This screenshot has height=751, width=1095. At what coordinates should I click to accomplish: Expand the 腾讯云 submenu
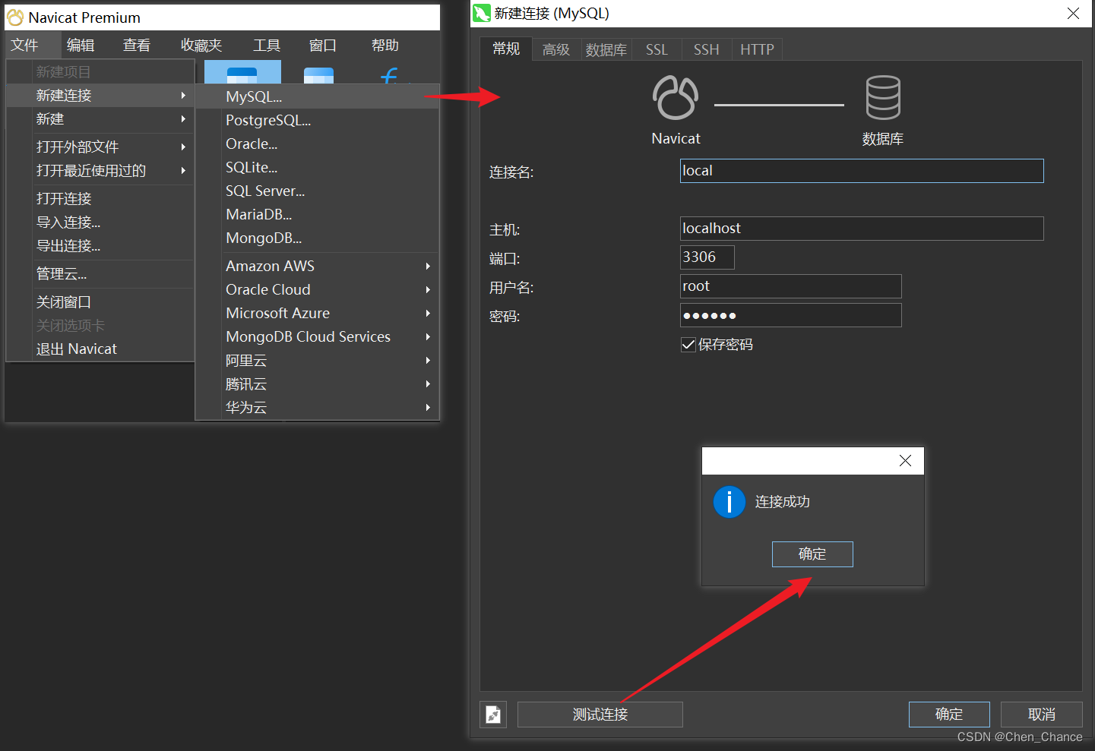point(428,384)
